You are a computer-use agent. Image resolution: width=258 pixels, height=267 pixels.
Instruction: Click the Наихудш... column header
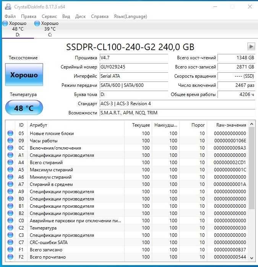tap(166, 125)
